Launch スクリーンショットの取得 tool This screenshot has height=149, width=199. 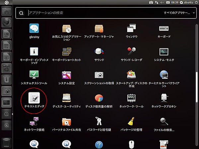[99, 77]
